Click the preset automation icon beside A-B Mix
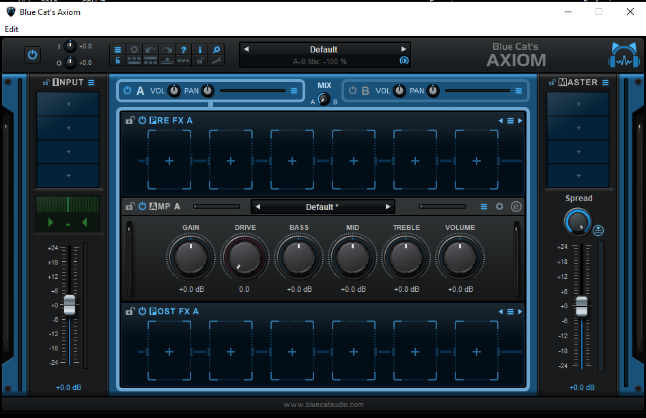 tap(404, 61)
